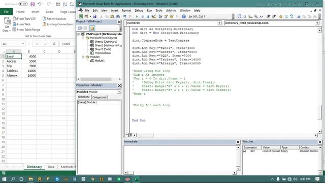The image size is (325, 183).
Task: Switch to Full Module View at code window bottom
Action: tap(131, 135)
